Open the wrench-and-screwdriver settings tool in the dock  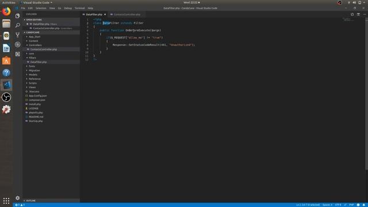6,109
